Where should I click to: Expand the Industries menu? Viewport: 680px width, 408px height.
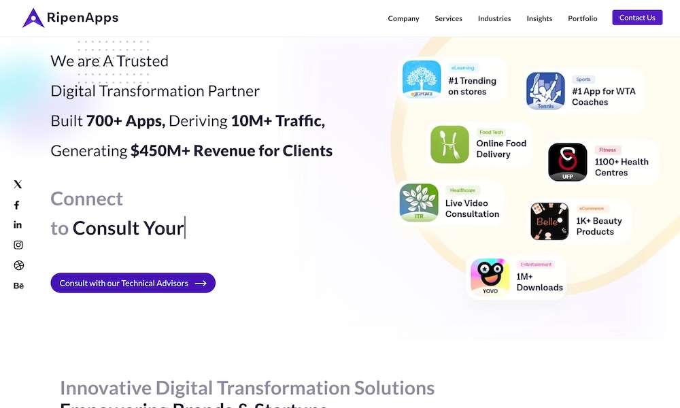(x=494, y=18)
